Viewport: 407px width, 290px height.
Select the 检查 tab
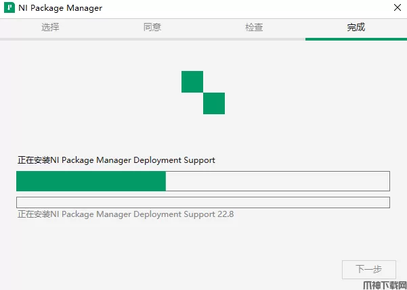tap(254, 28)
